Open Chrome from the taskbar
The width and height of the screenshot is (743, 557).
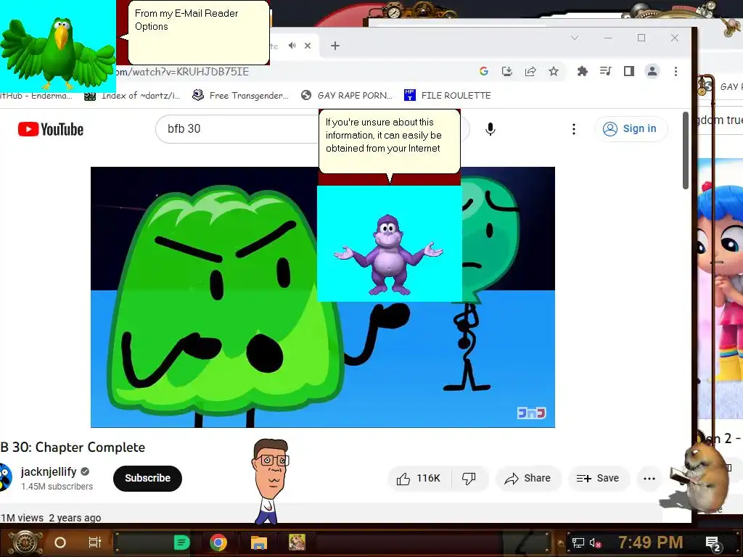[218, 542]
